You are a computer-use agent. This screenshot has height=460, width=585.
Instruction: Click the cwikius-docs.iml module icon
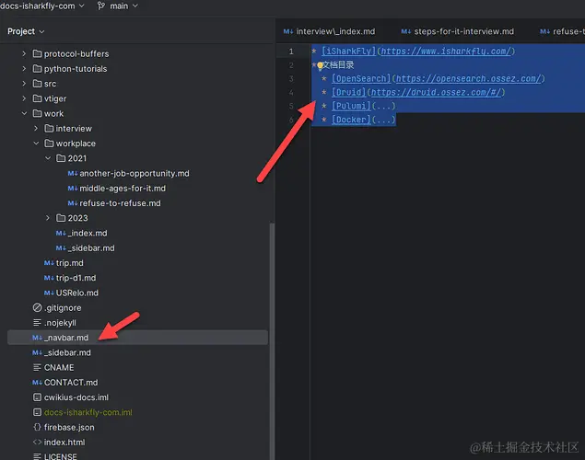pyautogui.click(x=37, y=397)
